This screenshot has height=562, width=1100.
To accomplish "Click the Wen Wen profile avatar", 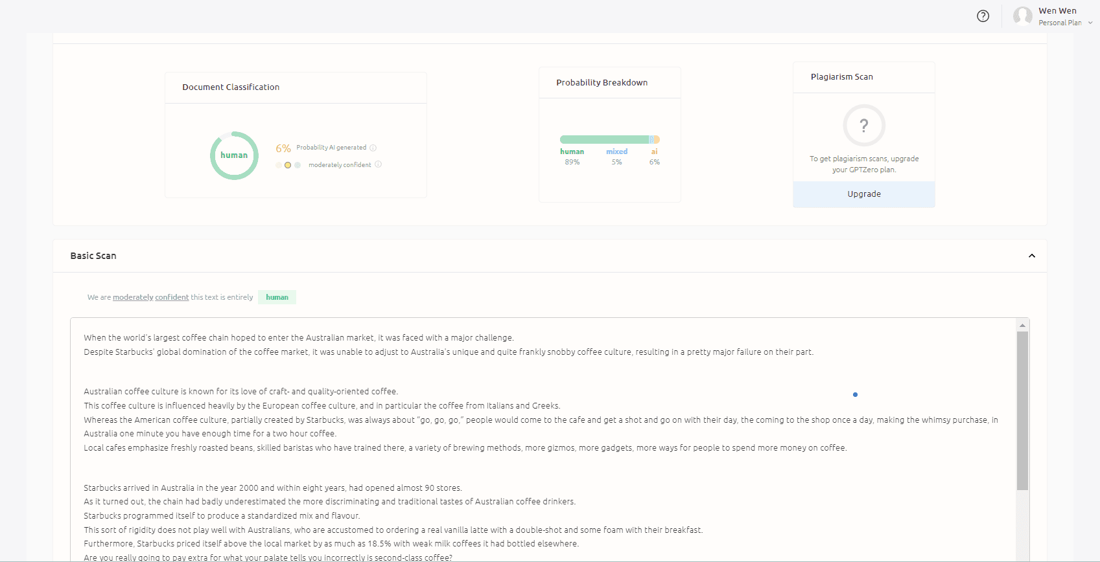I will (x=1022, y=16).
